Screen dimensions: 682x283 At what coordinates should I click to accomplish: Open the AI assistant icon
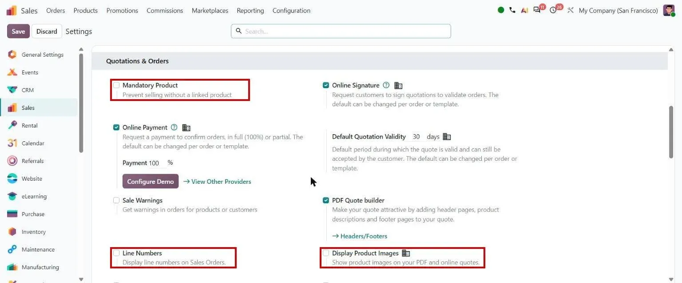coord(524,10)
